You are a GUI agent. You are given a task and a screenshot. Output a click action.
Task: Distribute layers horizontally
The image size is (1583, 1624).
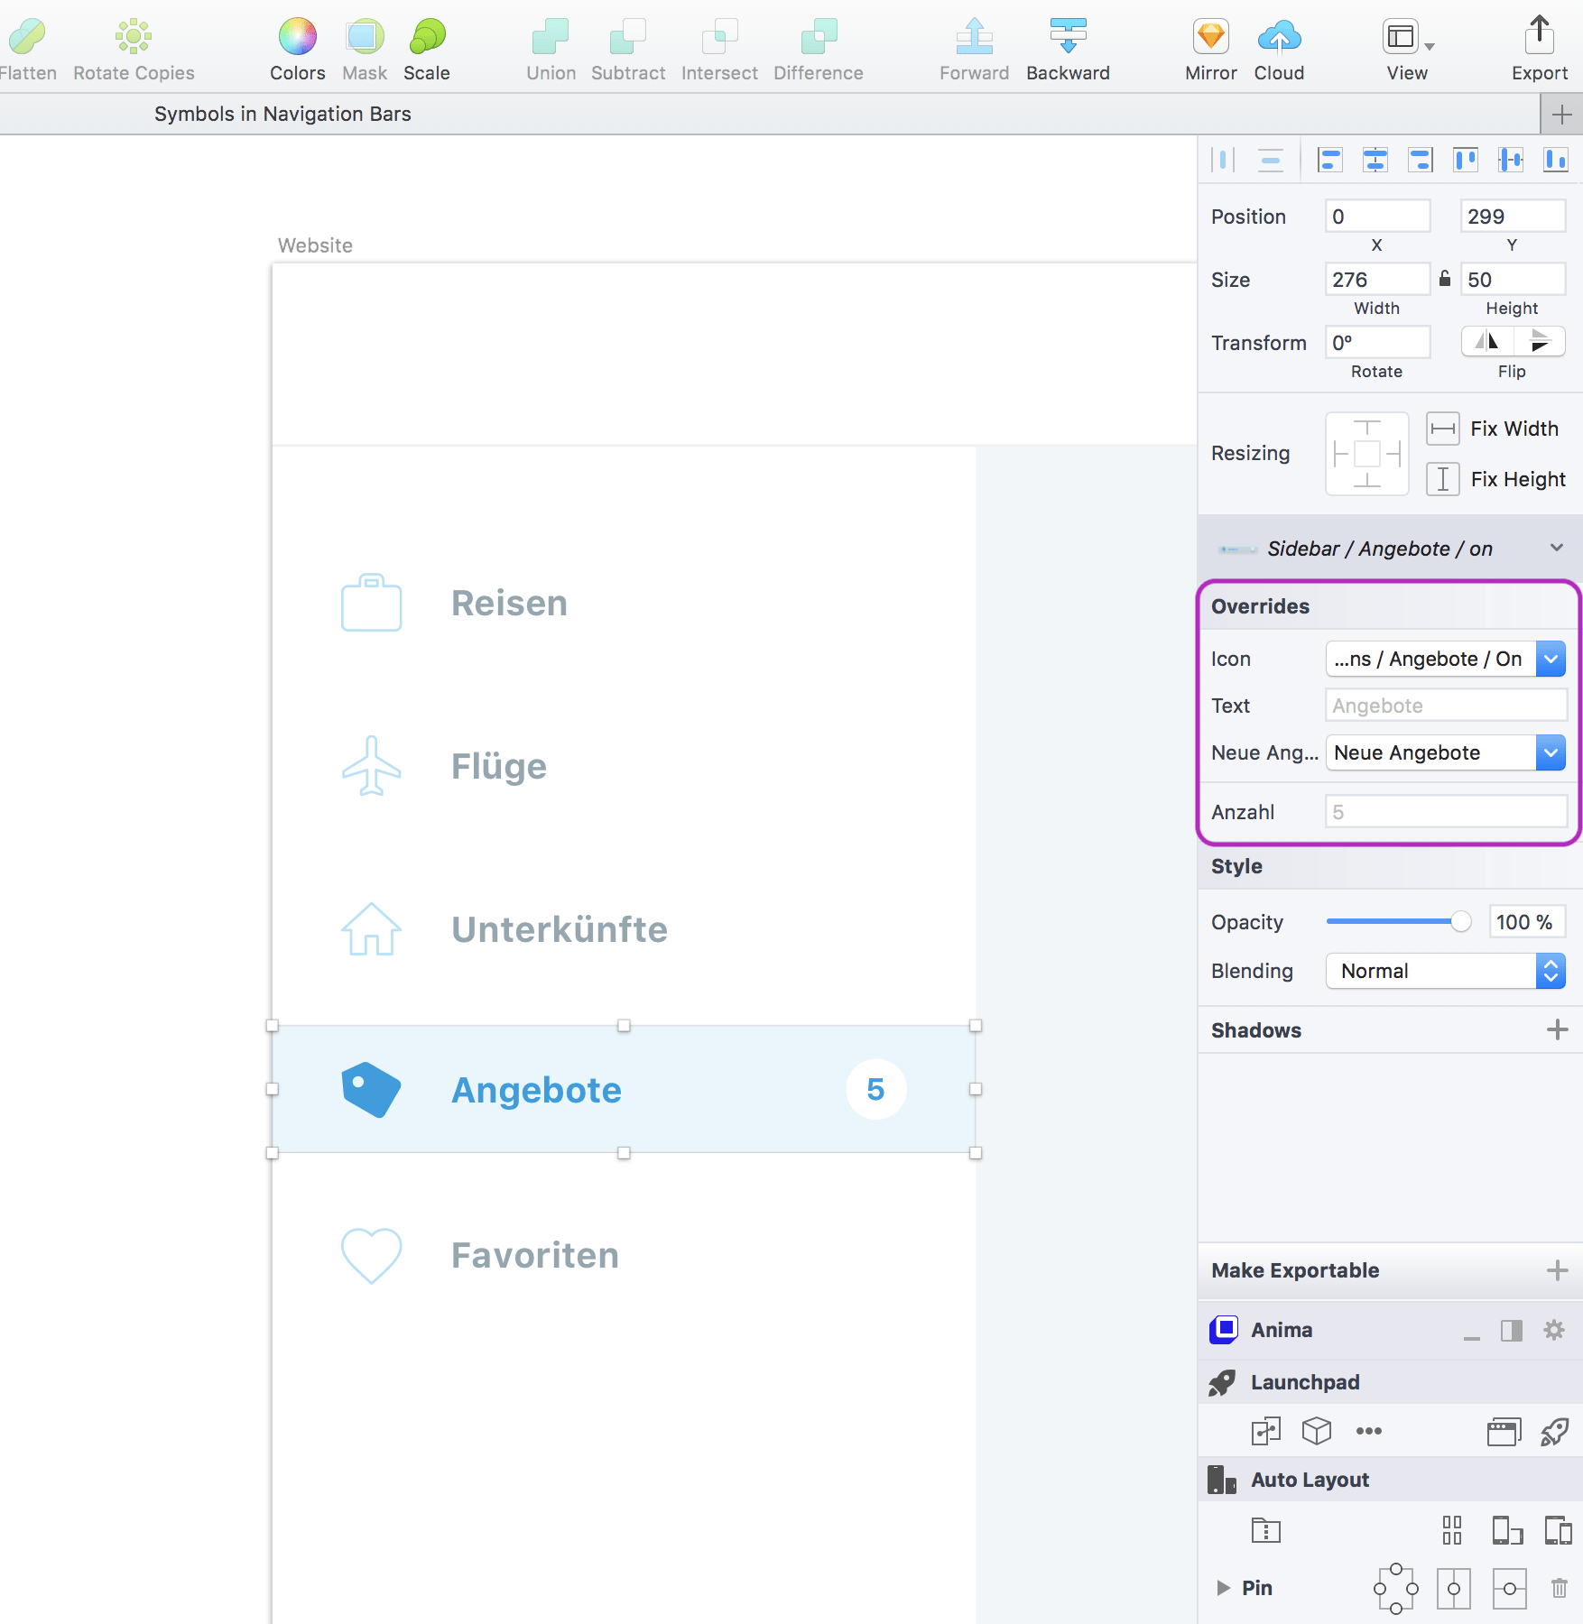[x=1223, y=161]
